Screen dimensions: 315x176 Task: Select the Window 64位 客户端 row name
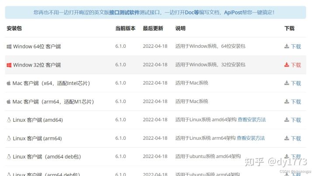pos(37,47)
